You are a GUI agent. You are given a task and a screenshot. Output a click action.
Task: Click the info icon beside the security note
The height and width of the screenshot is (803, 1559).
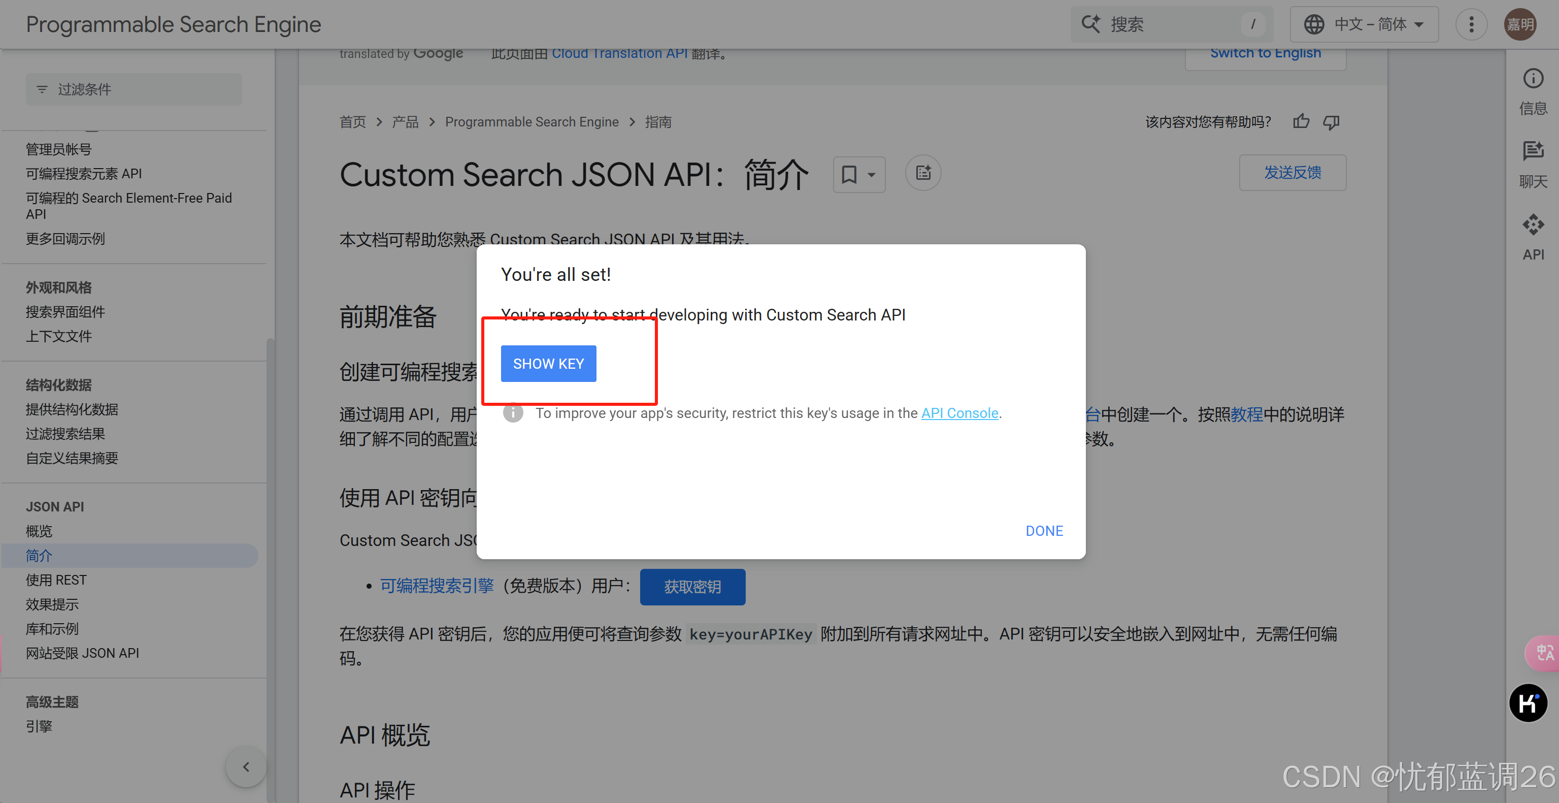[x=513, y=413]
